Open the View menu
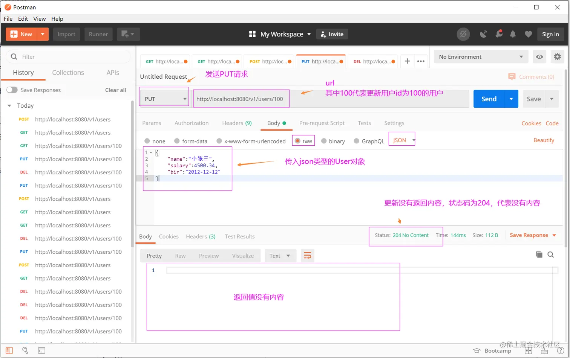This screenshot has width=570, height=358. [x=39, y=19]
